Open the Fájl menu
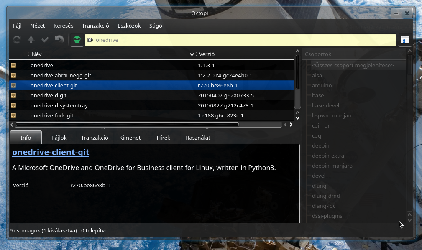Viewport: 422px width, 250px height. coord(17,26)
